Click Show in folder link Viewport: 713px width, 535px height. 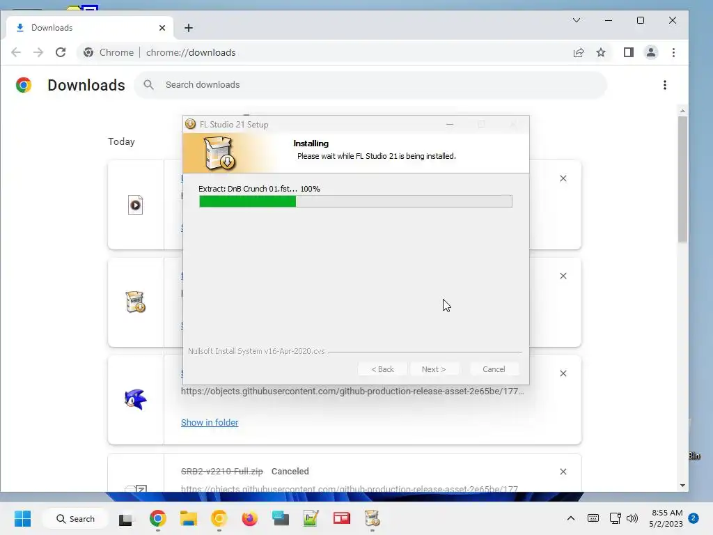[210, 422]
